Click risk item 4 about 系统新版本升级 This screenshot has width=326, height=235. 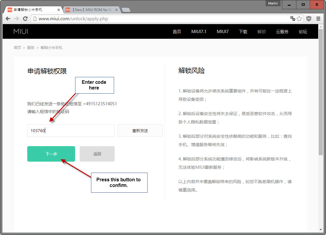(x=235, y=163)
